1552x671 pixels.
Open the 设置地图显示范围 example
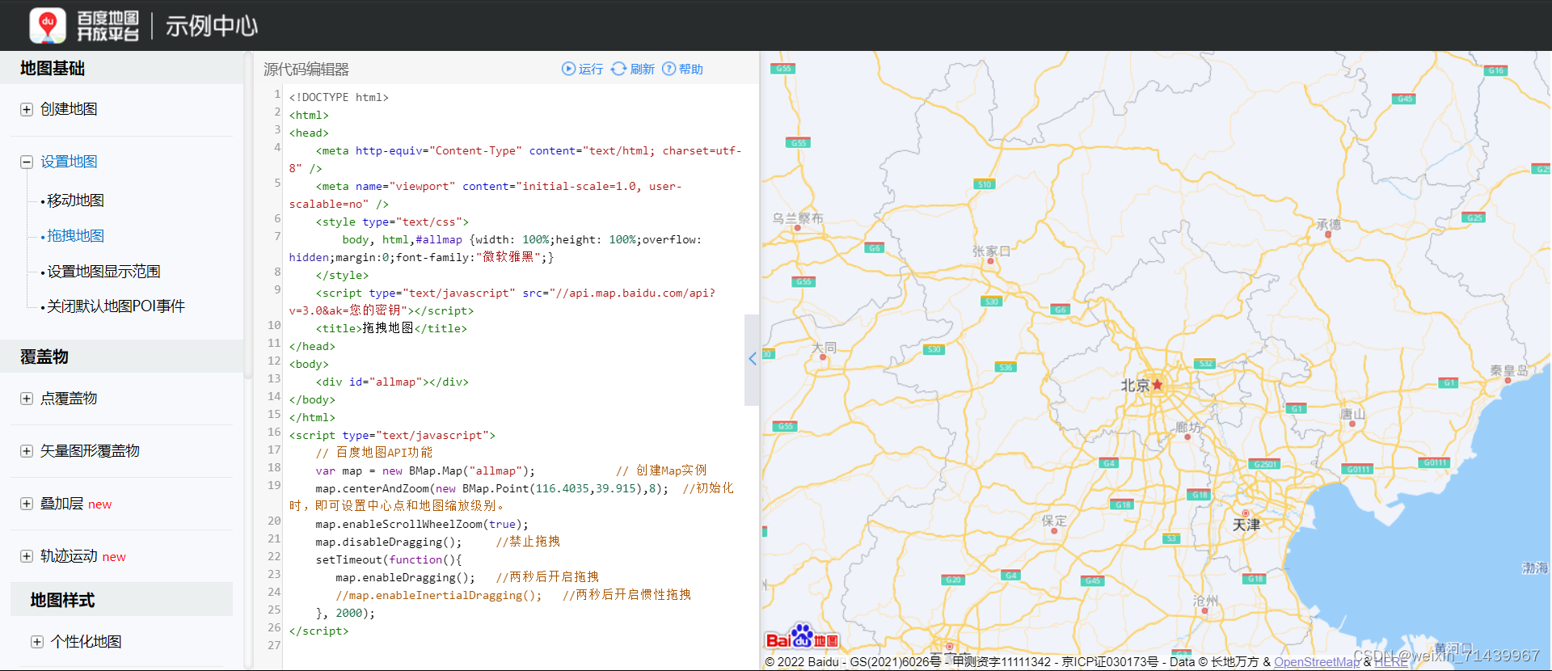click(103, 272)
